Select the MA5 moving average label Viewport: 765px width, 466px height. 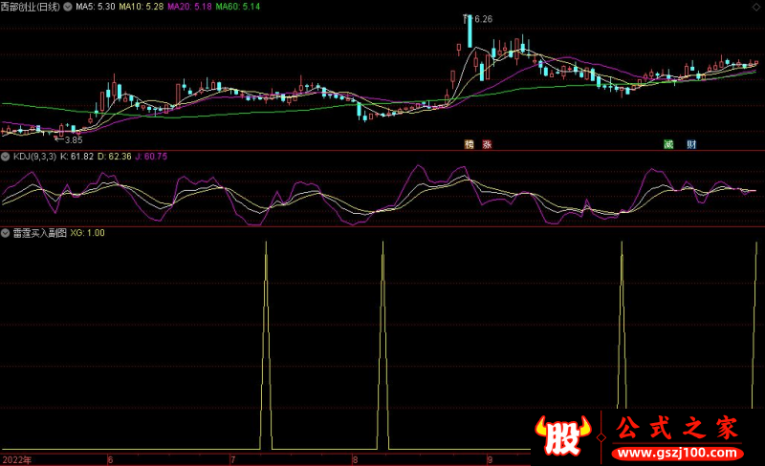[x=96, y=7]
